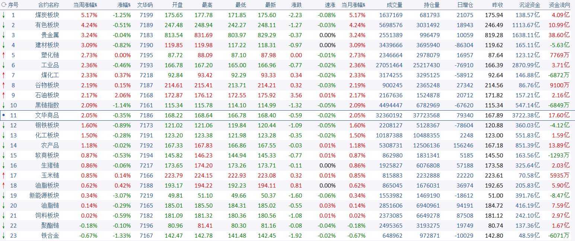Click the down arrow icon on 新能源板块 row
This screenshot has height=241, width=575.
click(3, 195)
